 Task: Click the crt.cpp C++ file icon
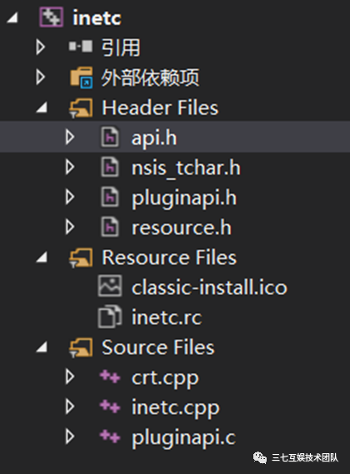point(110,377)
